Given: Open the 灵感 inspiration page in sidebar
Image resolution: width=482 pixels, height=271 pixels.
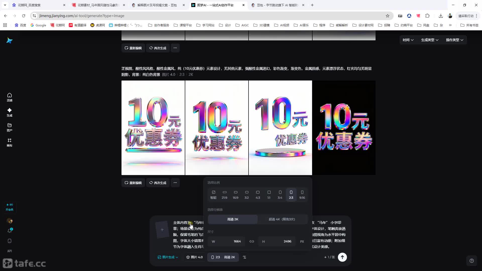Looking at the screenshot, I should pos(10,97).
